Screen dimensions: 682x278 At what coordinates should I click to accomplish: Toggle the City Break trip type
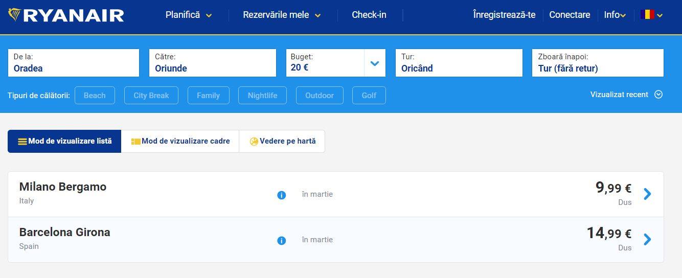coord(151,96)
